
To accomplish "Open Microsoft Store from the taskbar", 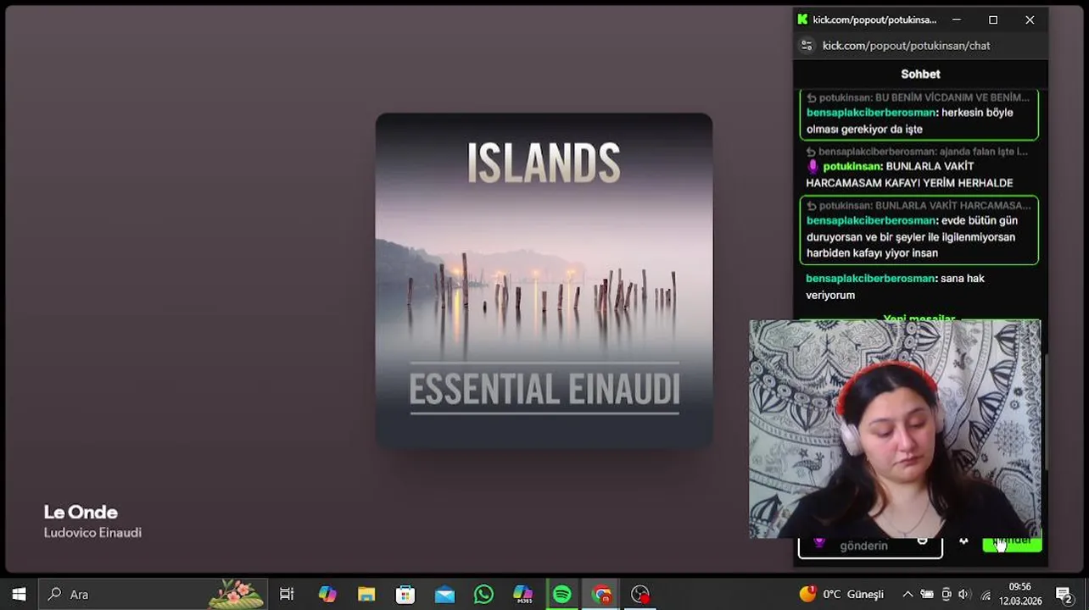I will point(405,594).
